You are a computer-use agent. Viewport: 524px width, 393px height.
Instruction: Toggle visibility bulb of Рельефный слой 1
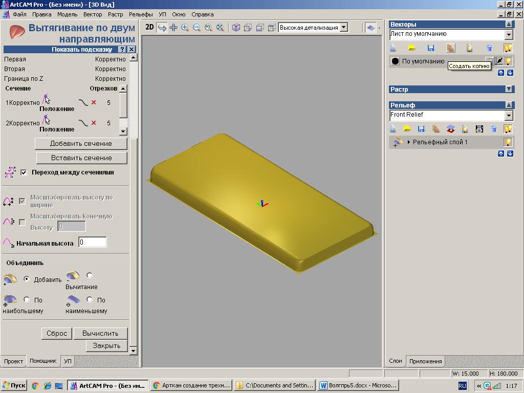coord(508,142)
